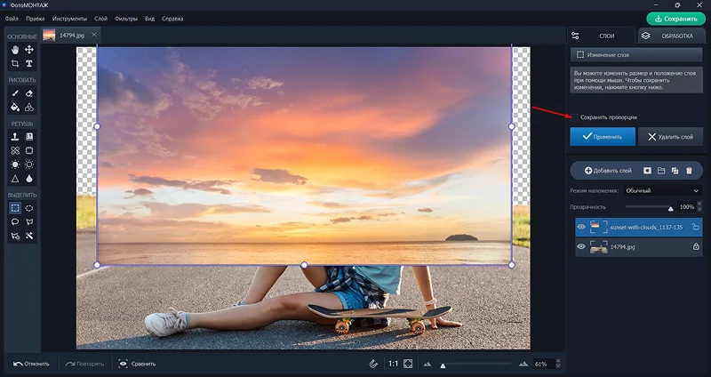The height and width of the screenshot is (377, 711).
Task: Open the Правка menu
Action: [x=36, y=19]
